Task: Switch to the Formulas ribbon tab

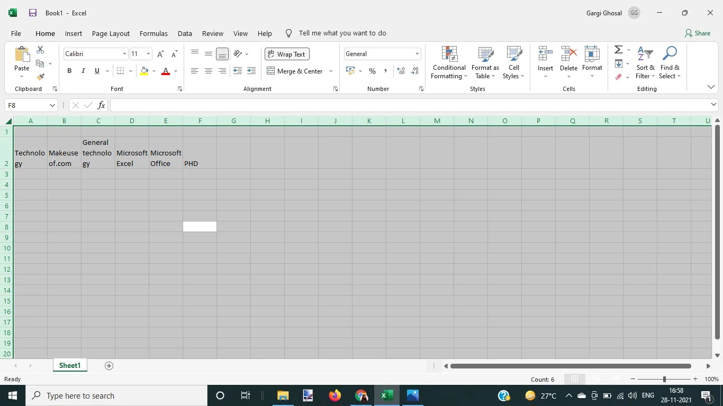Action: tap(153, 33)
